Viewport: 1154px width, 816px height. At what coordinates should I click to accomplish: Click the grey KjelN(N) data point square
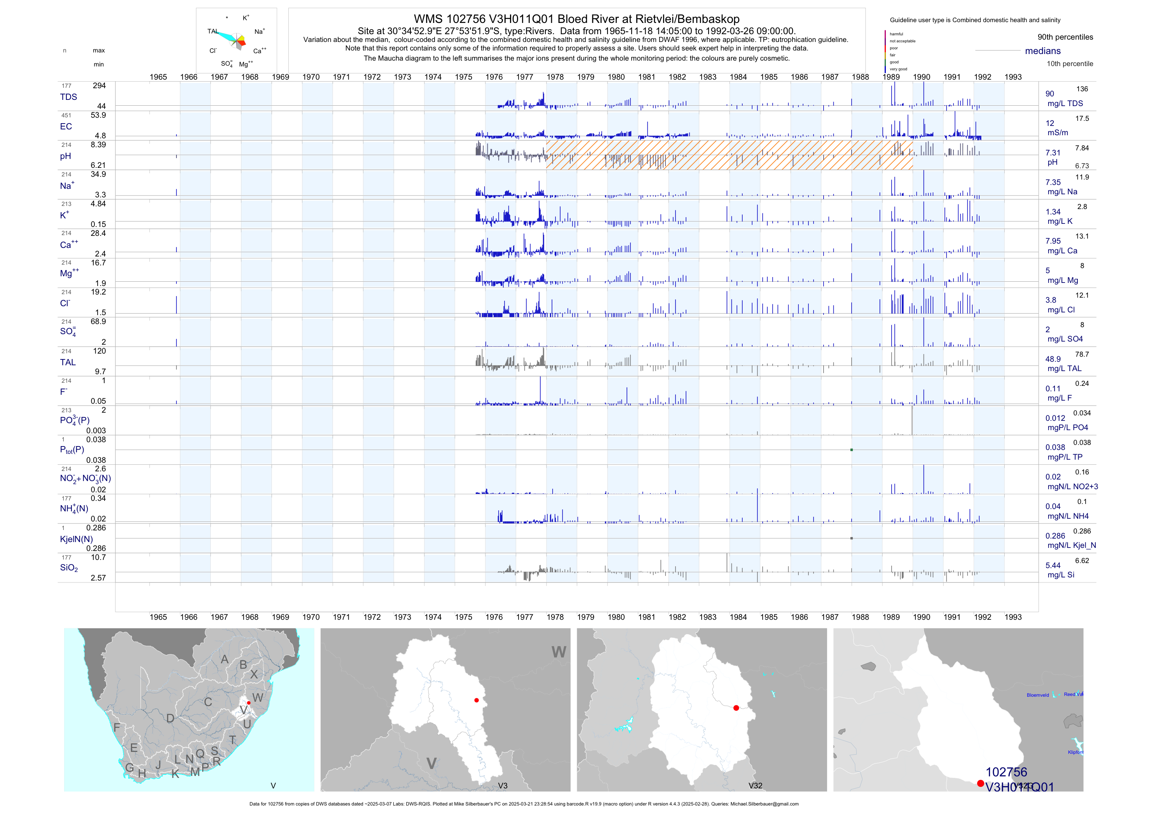click(x=852, y=538)
